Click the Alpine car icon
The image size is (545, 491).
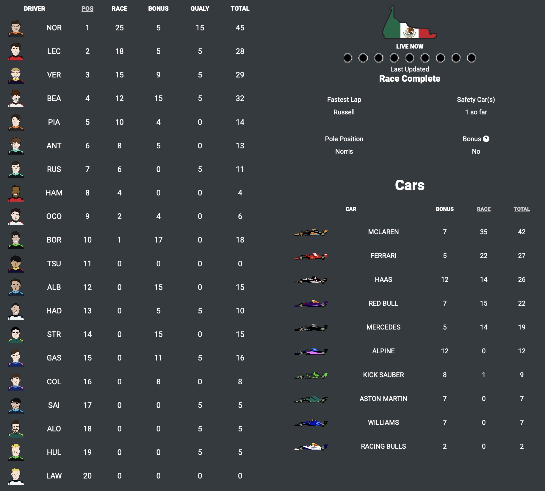tap(311, 351)
